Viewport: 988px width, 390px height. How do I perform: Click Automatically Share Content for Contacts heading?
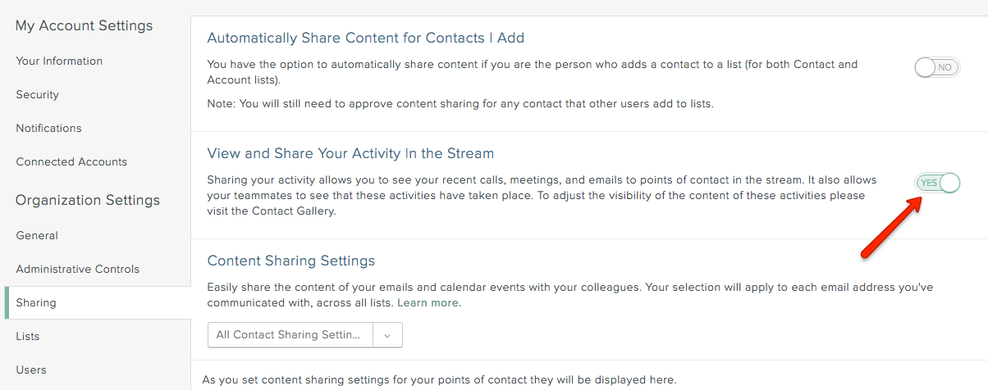366,38
